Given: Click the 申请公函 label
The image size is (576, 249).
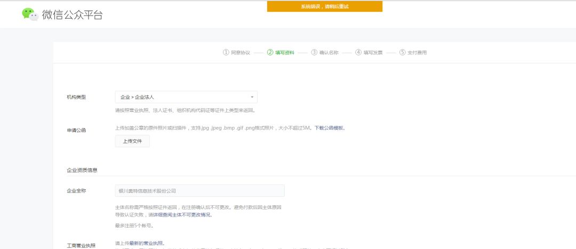Looking at the screenshot, I should coord(76,130).
